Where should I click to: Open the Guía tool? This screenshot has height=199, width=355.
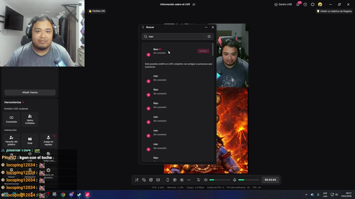(x=30, y=141)
